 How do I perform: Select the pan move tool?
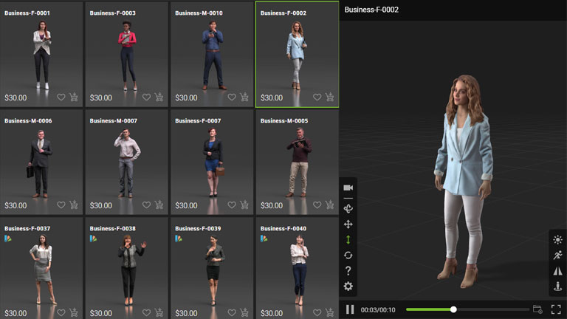click(x=348, y=224)
